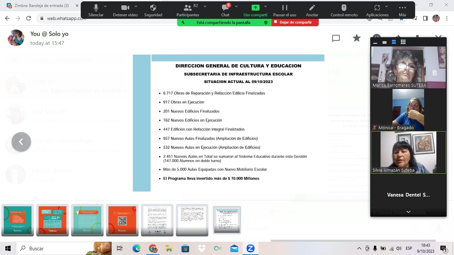
Task: Mute microphone with Silenciar button
Action: pos(96,8)
